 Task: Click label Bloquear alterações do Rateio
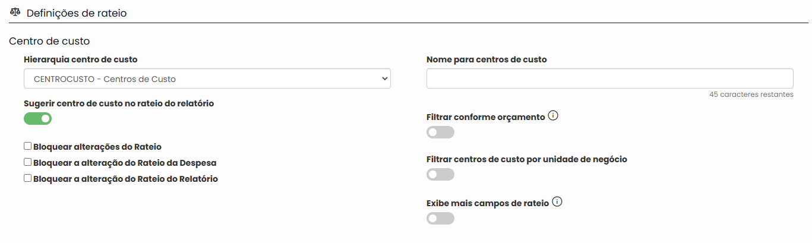point(97,147)
